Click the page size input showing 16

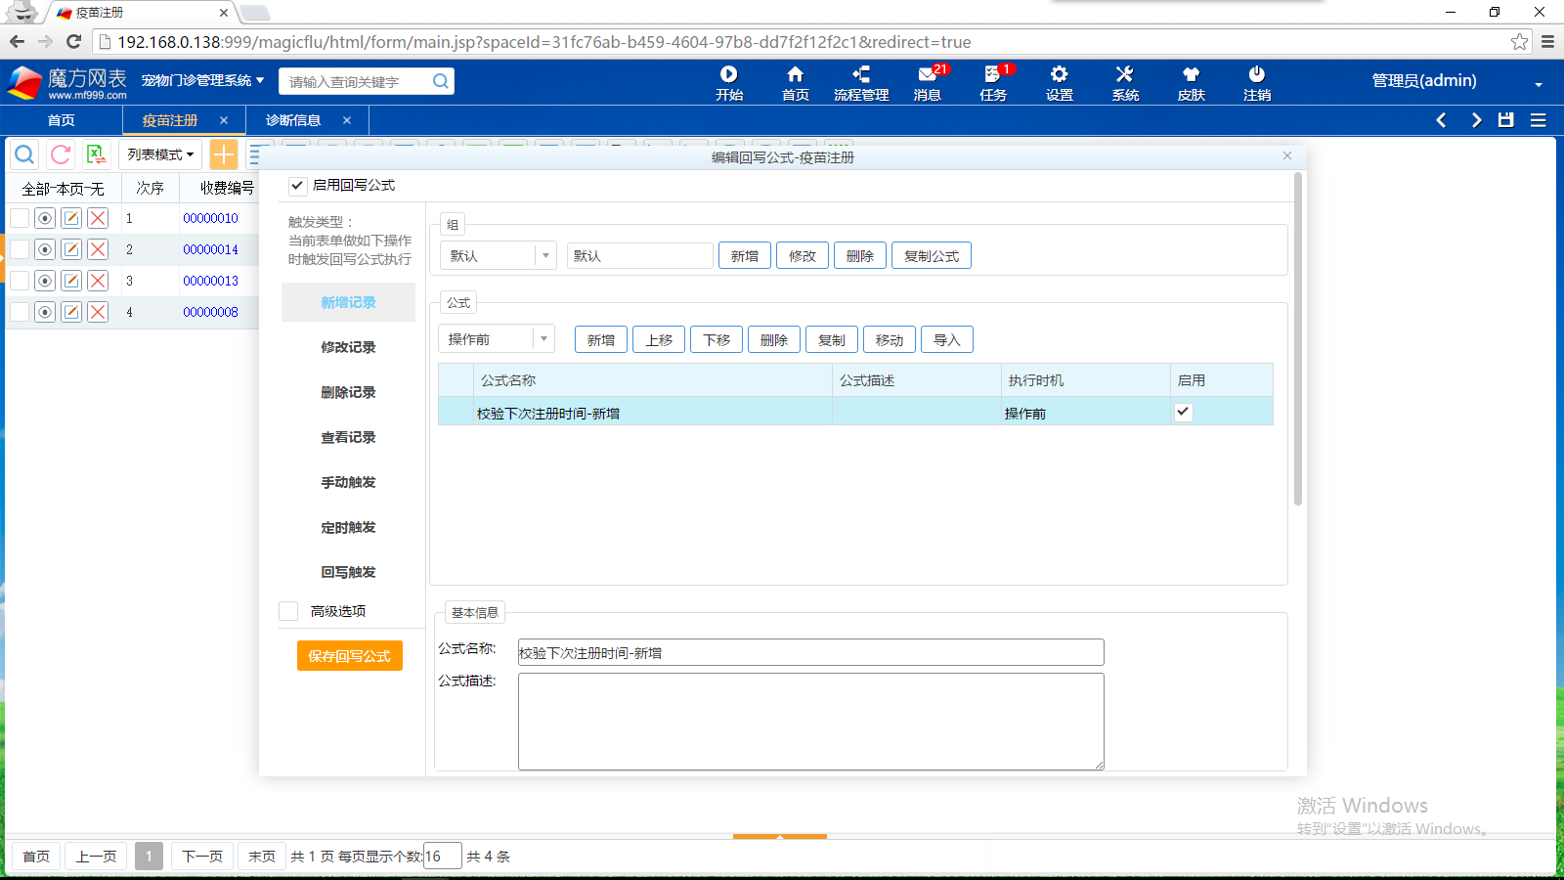(443, 856)
